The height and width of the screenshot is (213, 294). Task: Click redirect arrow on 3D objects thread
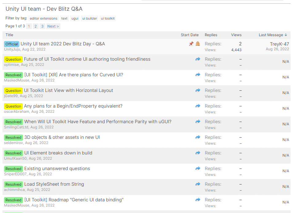198,137
